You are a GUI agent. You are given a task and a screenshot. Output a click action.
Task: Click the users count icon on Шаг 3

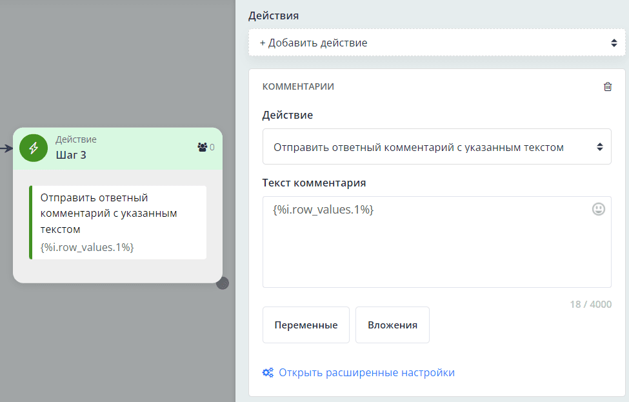(x=202, y=147)
